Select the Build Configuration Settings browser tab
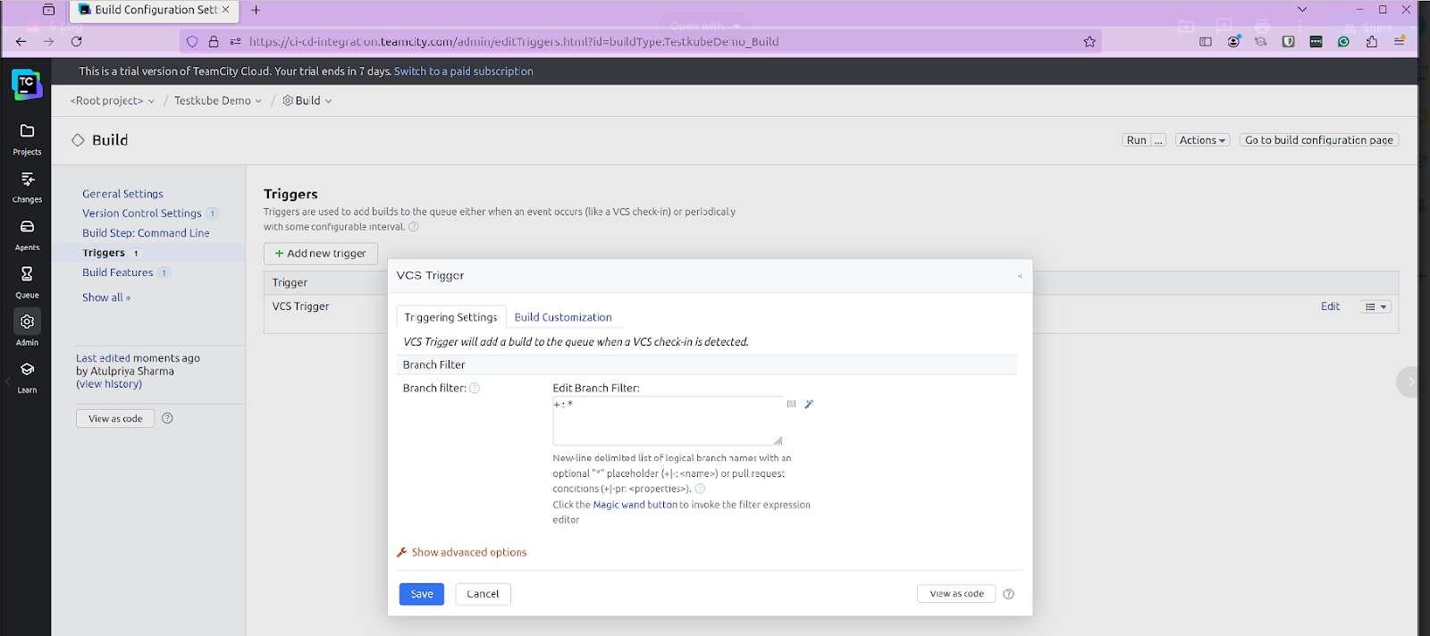Image resolution: width=1430 pixels, height=636 pixels. click(155, 10)
